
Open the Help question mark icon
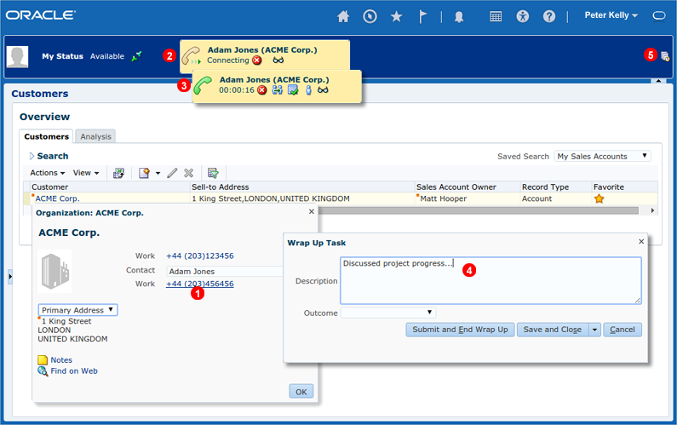[549, 16]
